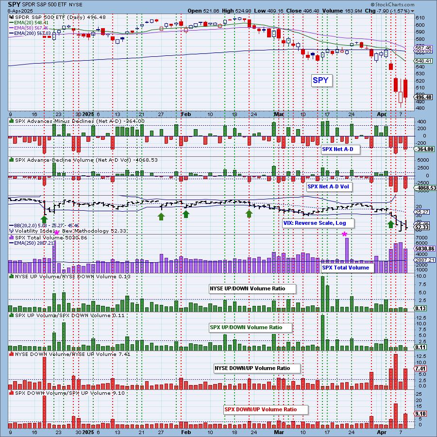Click the 0.11 SPX up/down ratio tag
Screen dimensions: 437x437
[x=420, y=348]
